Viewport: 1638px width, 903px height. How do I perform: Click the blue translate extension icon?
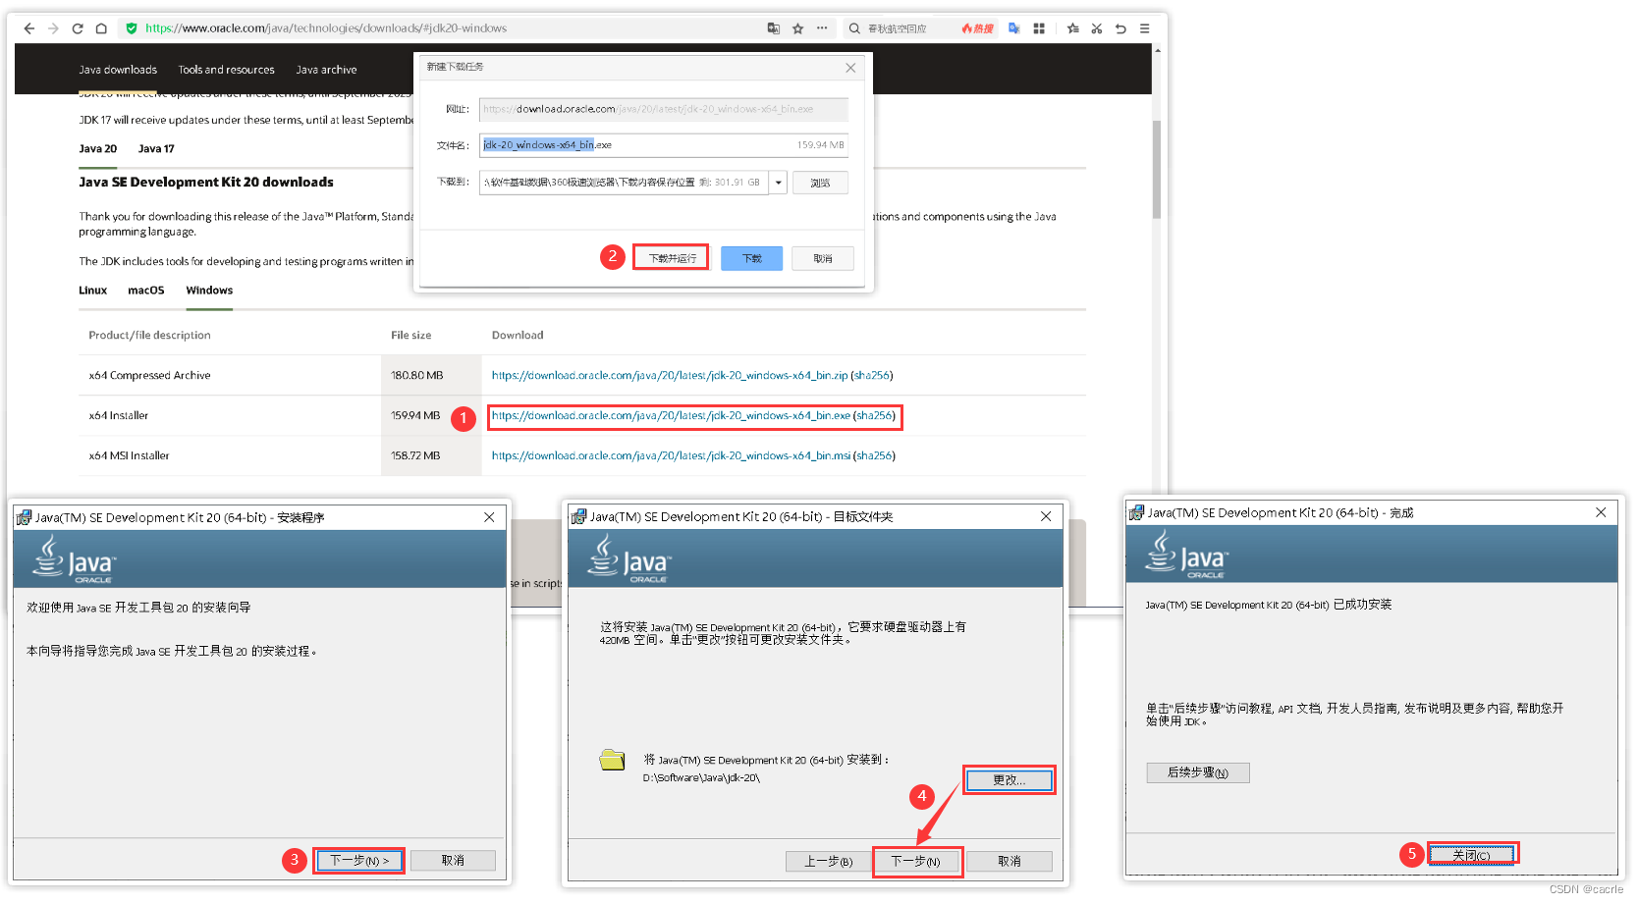(x=1014, y=28)
